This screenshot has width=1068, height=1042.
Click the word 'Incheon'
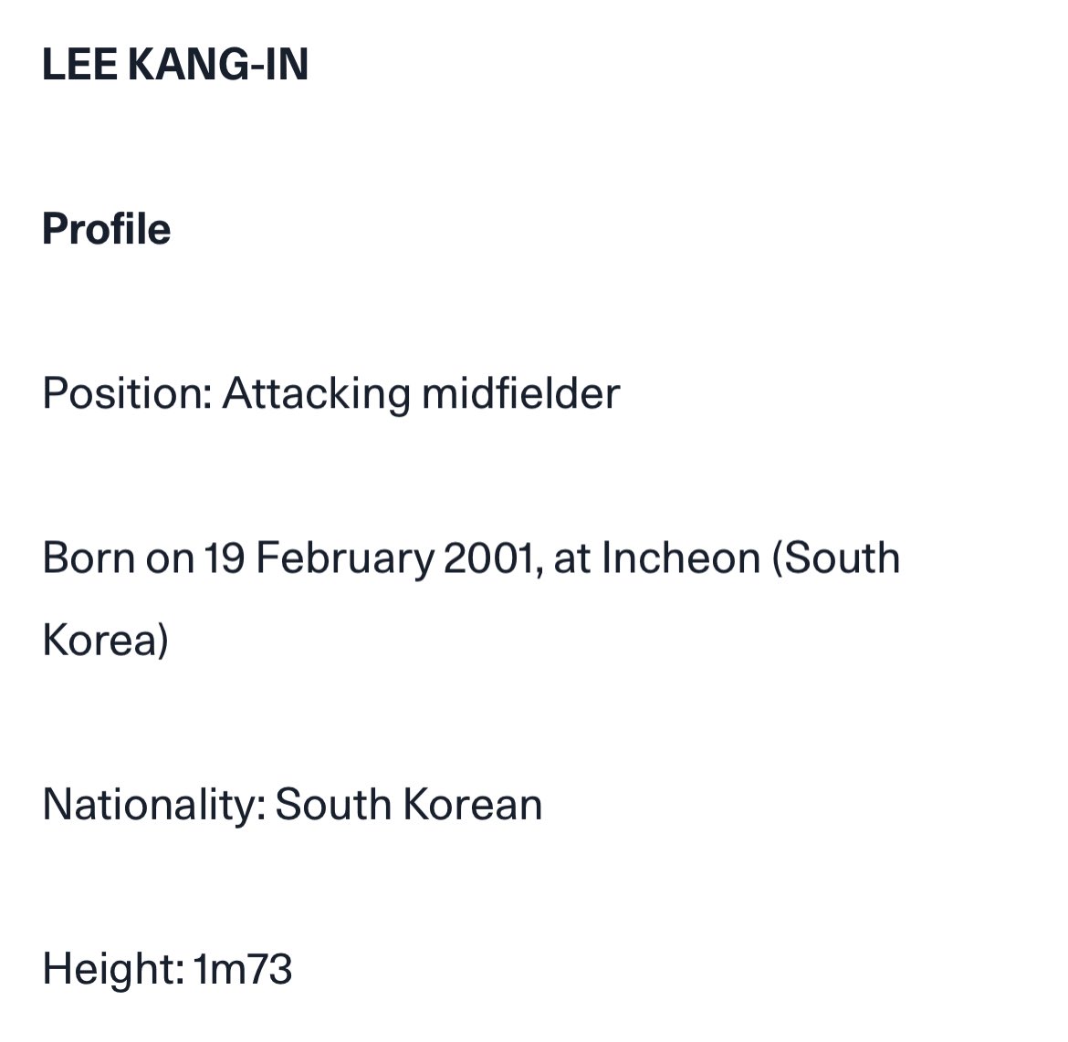tap(681, 557)
